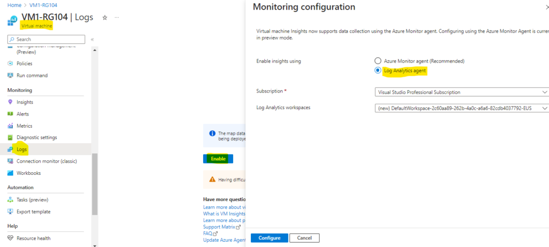This screenshot has width=549, height=247.
Task: Click the external link icon beside Support Matrix
Action: coord(239,227)
